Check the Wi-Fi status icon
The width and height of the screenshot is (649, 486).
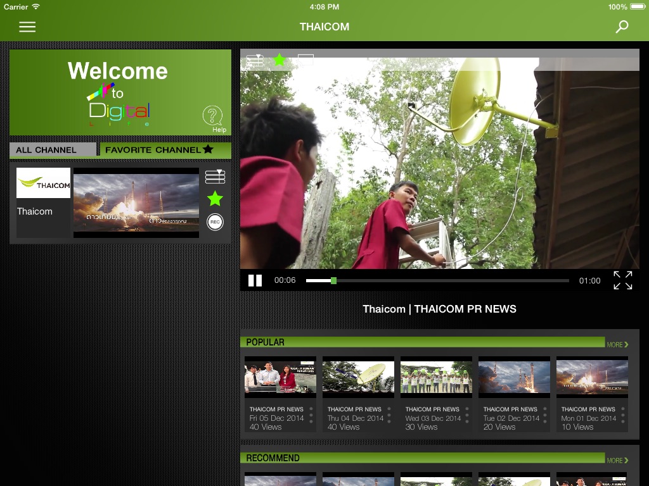(36, 6)
